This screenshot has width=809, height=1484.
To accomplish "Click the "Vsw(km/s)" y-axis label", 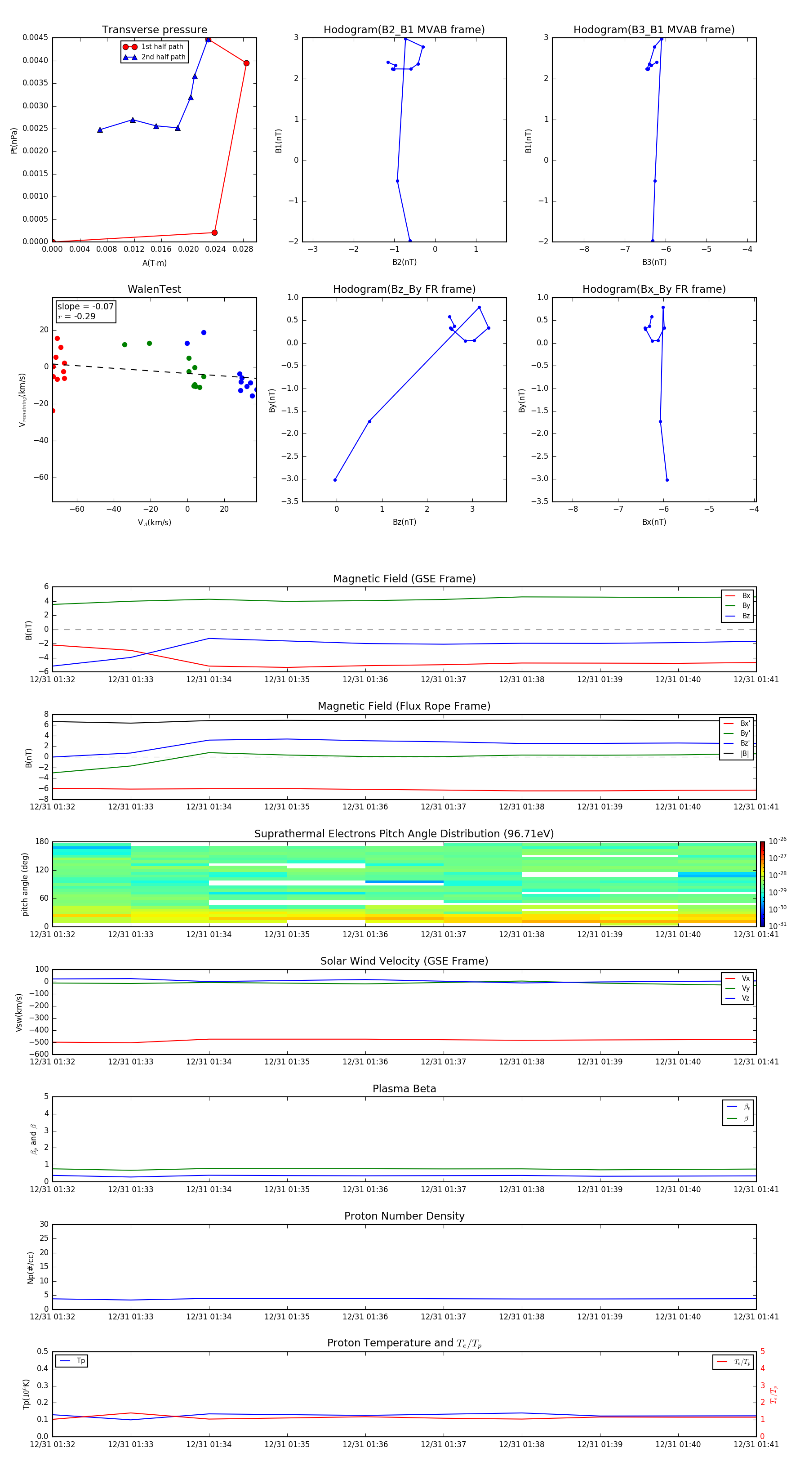I will [19, 1012].
